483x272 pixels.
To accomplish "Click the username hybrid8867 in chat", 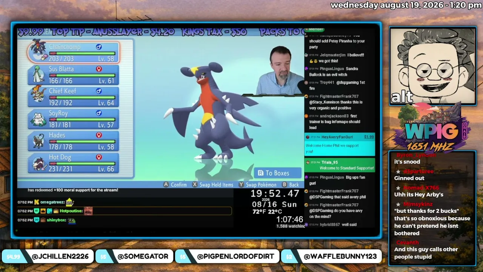I will (x=329, y=224).
